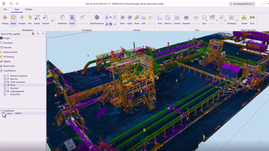Click the Area measurement tool
This screenshot has height=151, width=269.
pos(204,19)
